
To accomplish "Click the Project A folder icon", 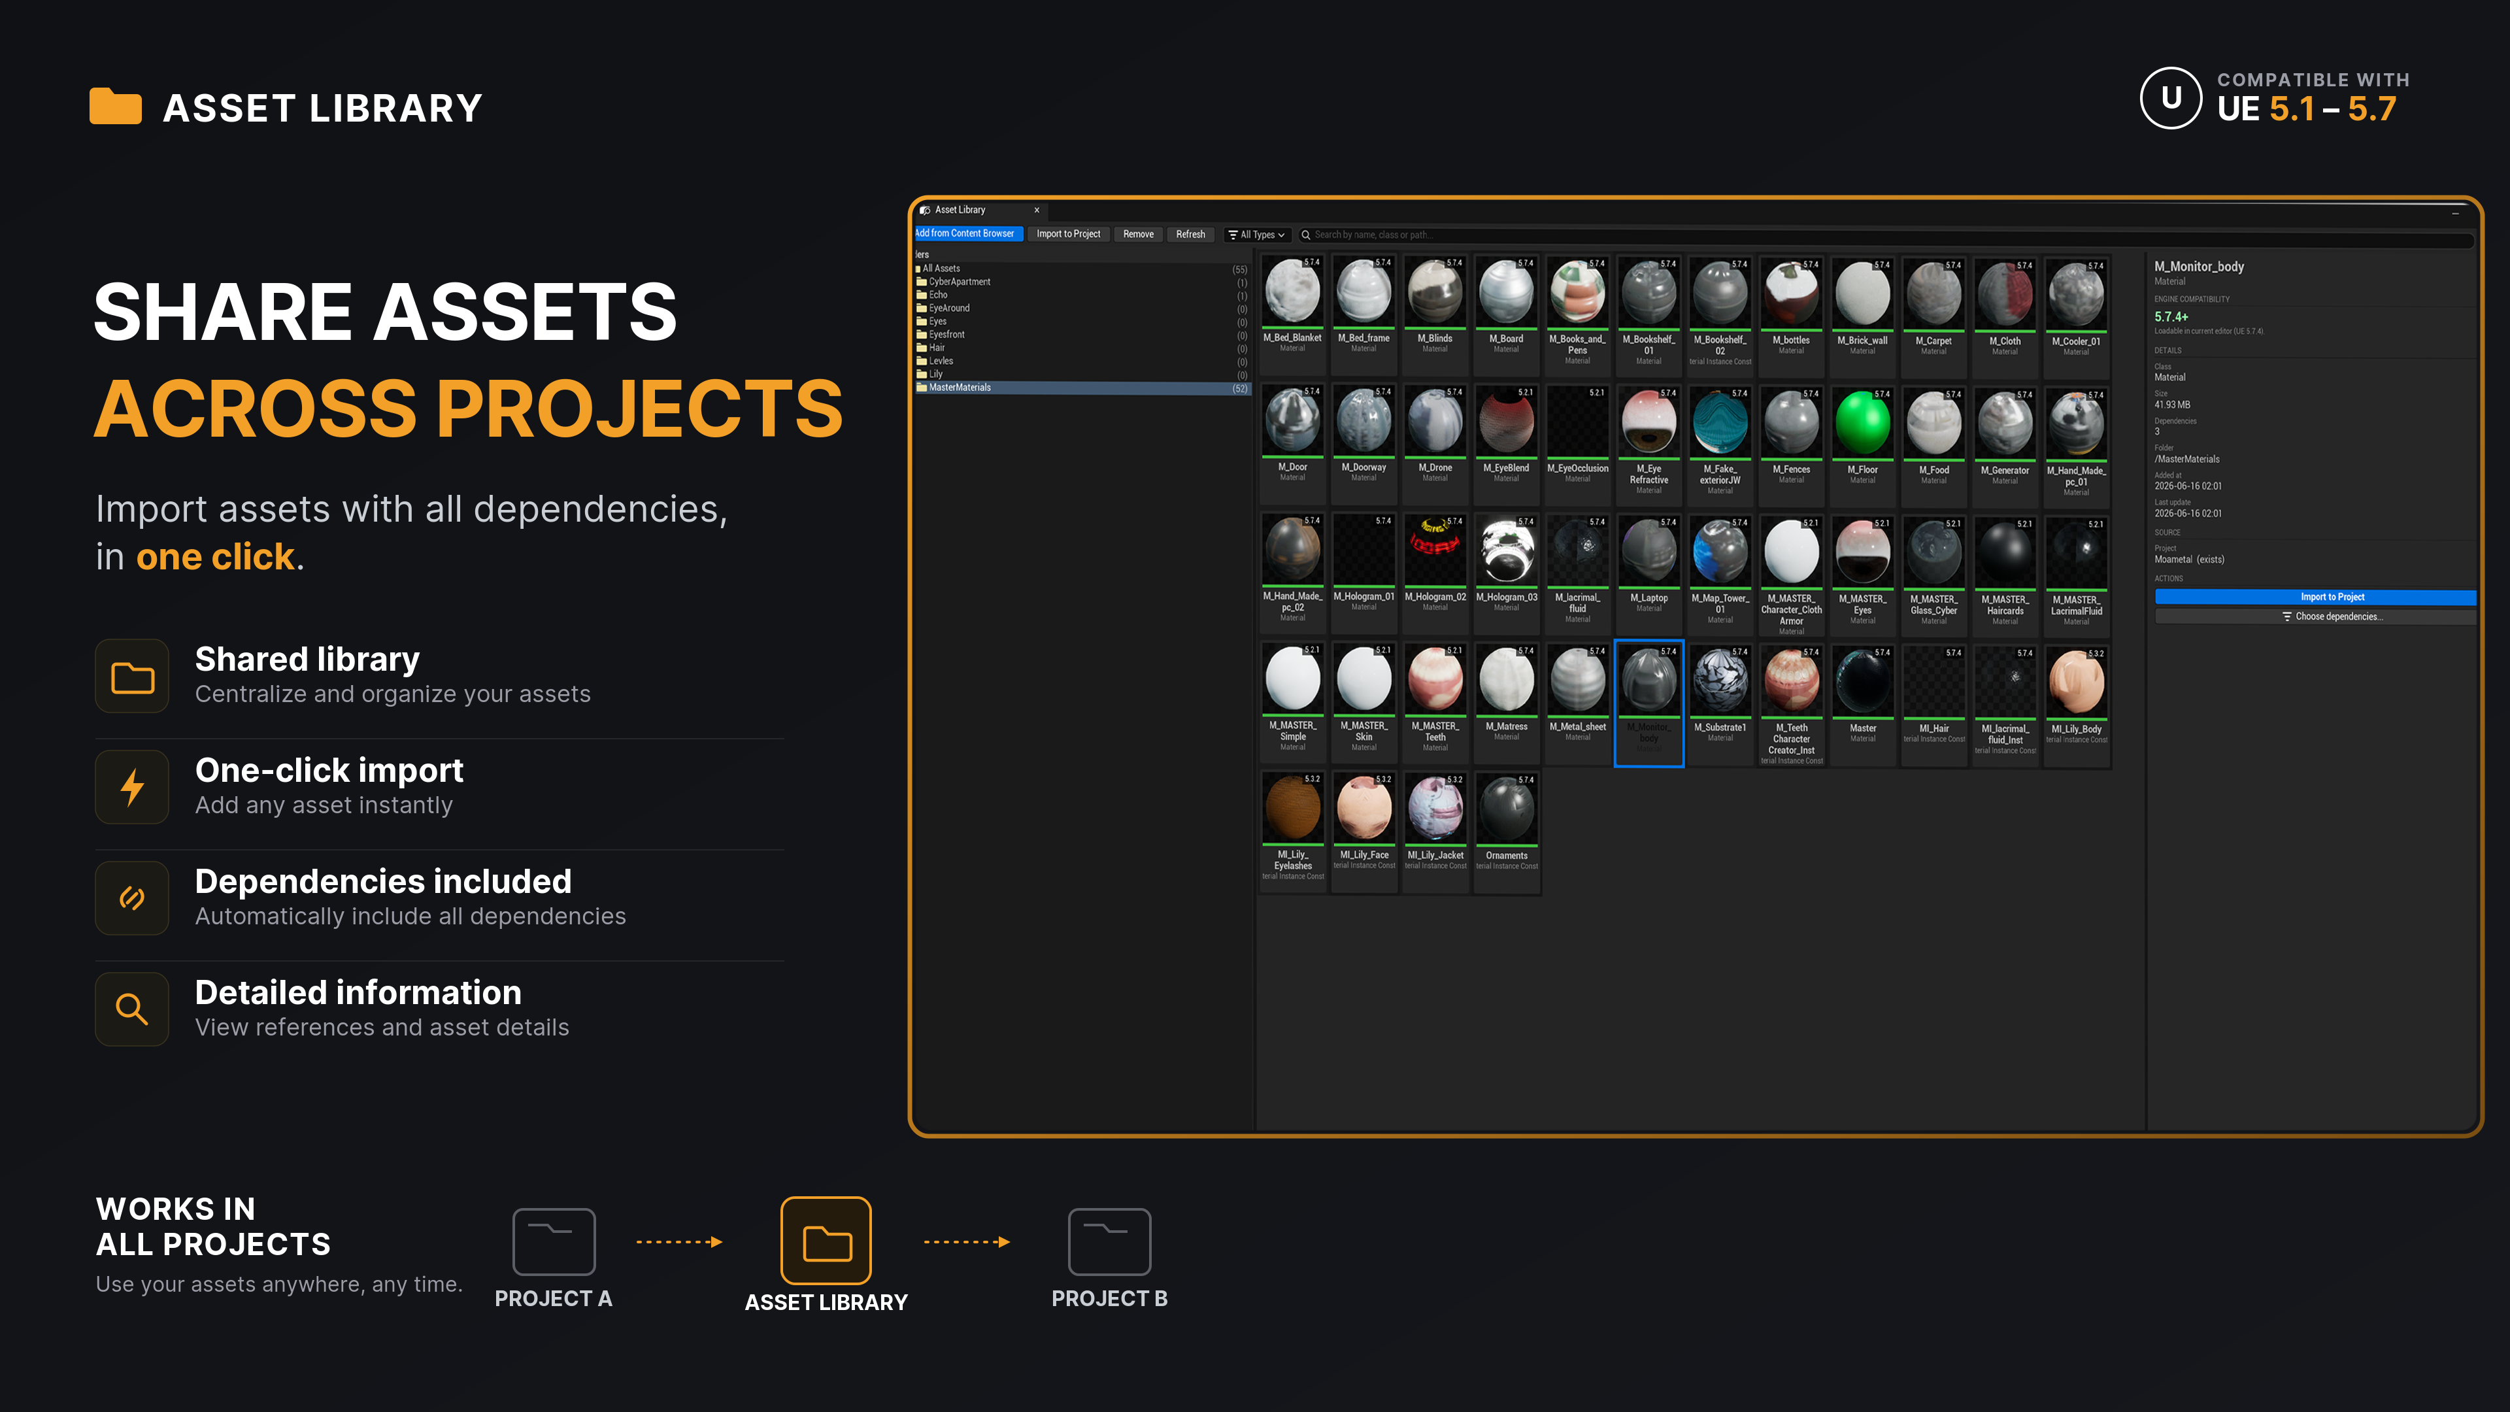I will click(554, 1241).
